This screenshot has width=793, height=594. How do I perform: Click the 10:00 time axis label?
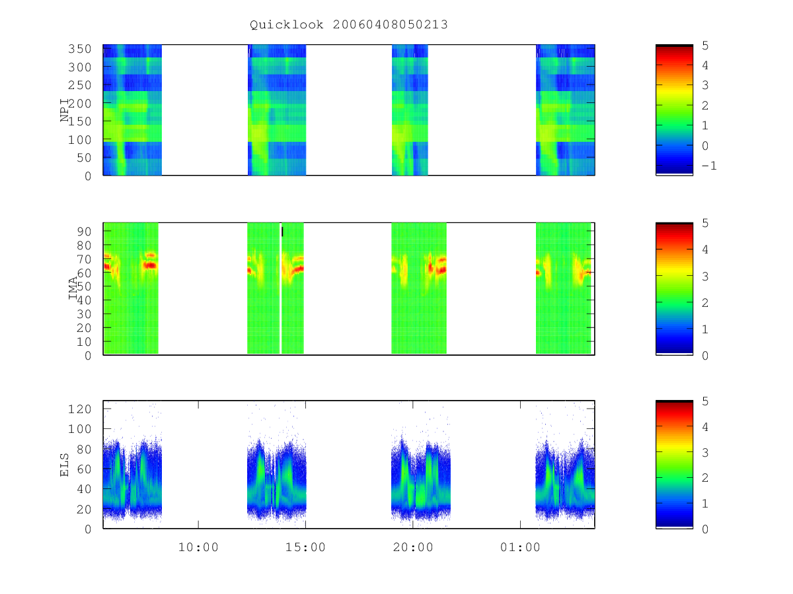[198, 547]
